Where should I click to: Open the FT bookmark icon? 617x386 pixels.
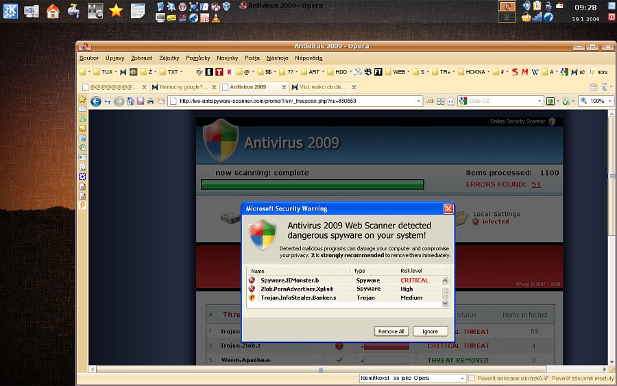[x=378, y=71]
